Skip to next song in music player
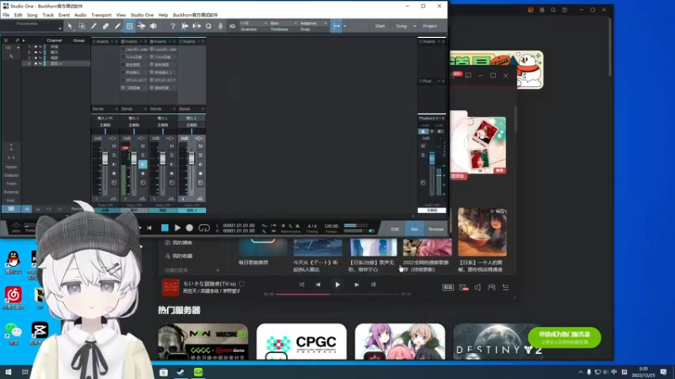Image resolution: width=675 pixels, height=379 pixels. pyautogui.click(x=356, y=285)
